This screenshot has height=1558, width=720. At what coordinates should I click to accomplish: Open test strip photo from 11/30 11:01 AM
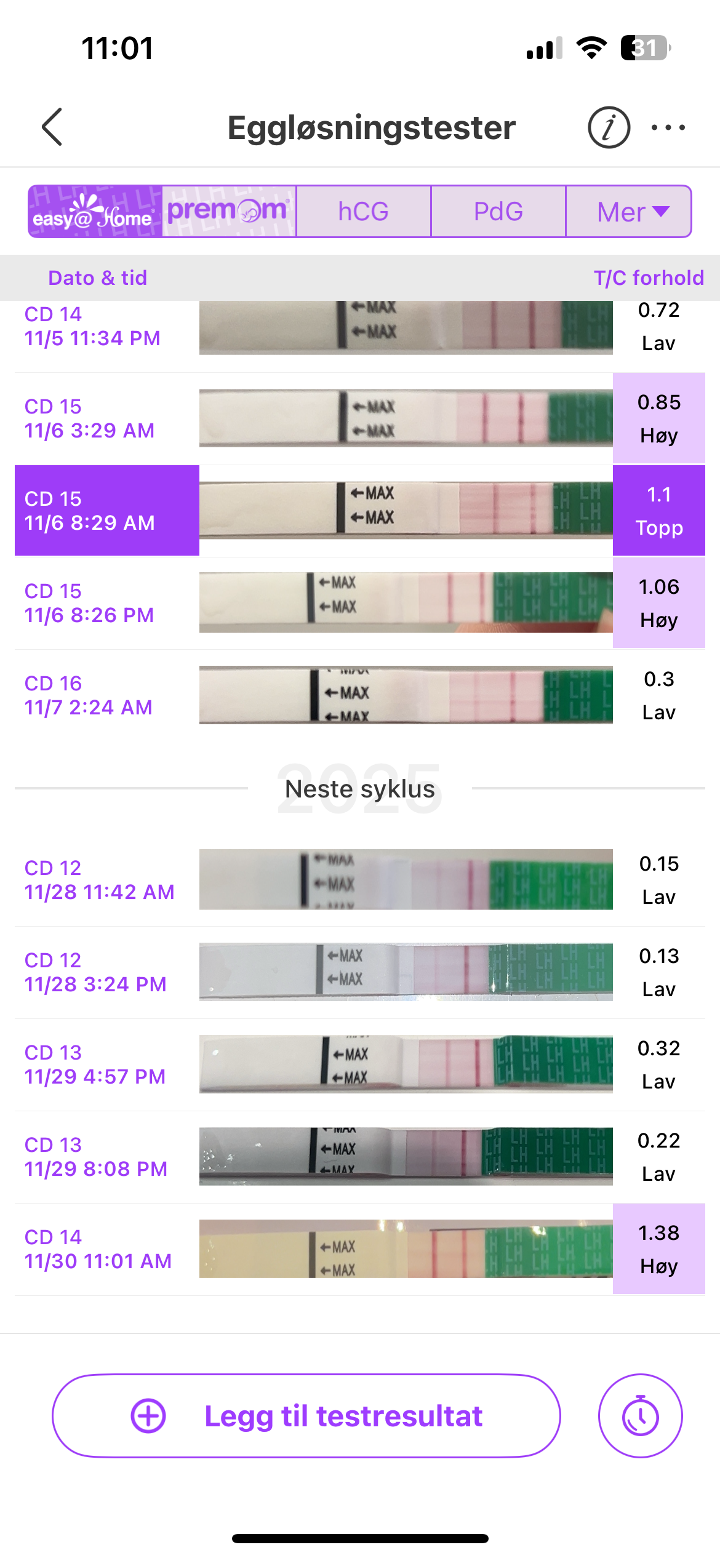[x=406, y=1248]
